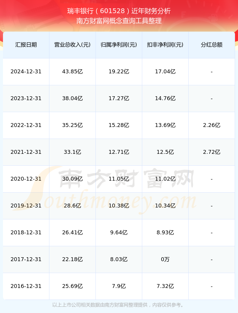Select the 2018-12-31 date cell

click(x=26, y=233)
